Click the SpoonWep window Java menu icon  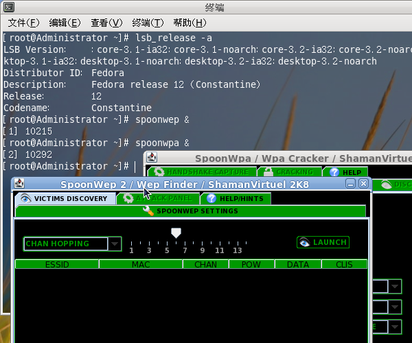point(19,184)
